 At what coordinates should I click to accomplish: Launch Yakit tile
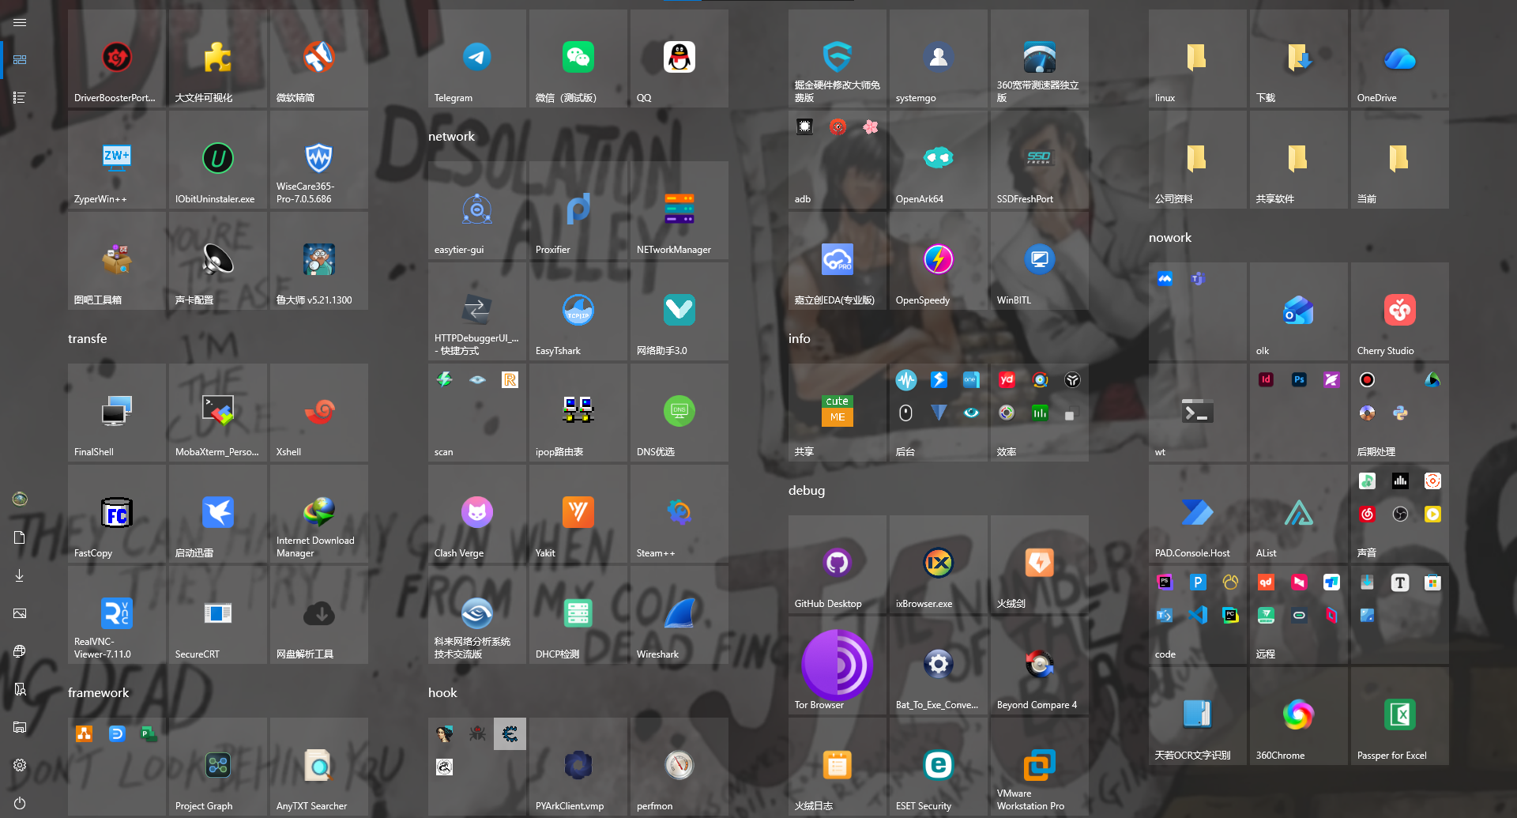click(x=578, y=514)
